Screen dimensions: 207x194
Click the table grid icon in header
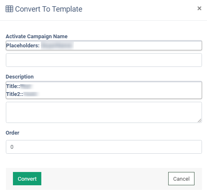pyautogui.click(x=9, y=9)
